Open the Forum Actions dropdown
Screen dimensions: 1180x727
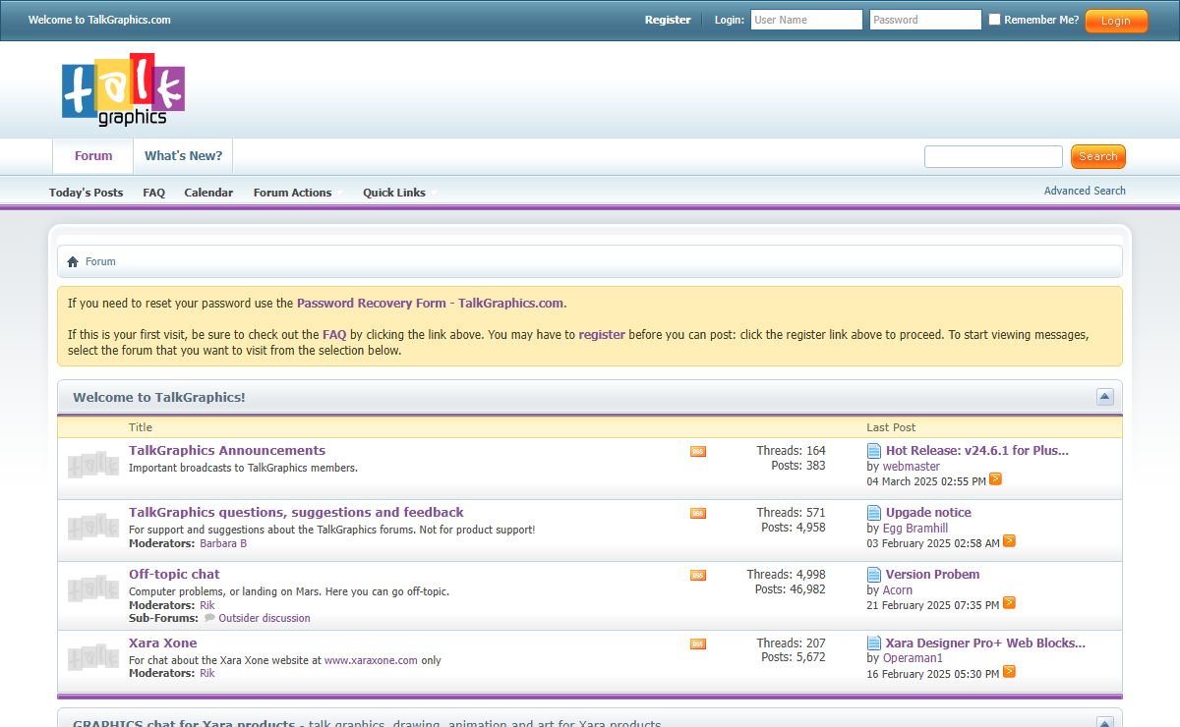pos(298,193)
